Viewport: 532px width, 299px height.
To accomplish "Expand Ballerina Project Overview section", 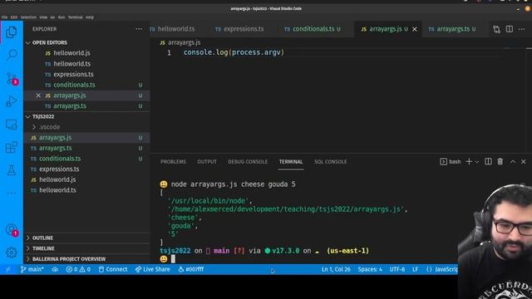I will coord(69,259).
